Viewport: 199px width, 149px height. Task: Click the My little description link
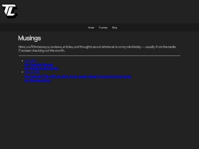pos(38,81)
